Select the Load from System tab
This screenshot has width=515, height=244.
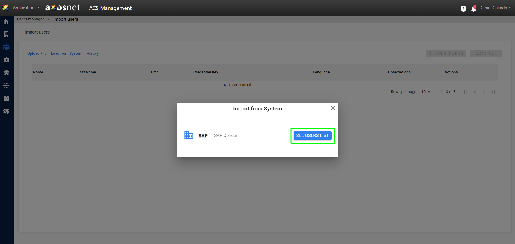tap(67, 53)
